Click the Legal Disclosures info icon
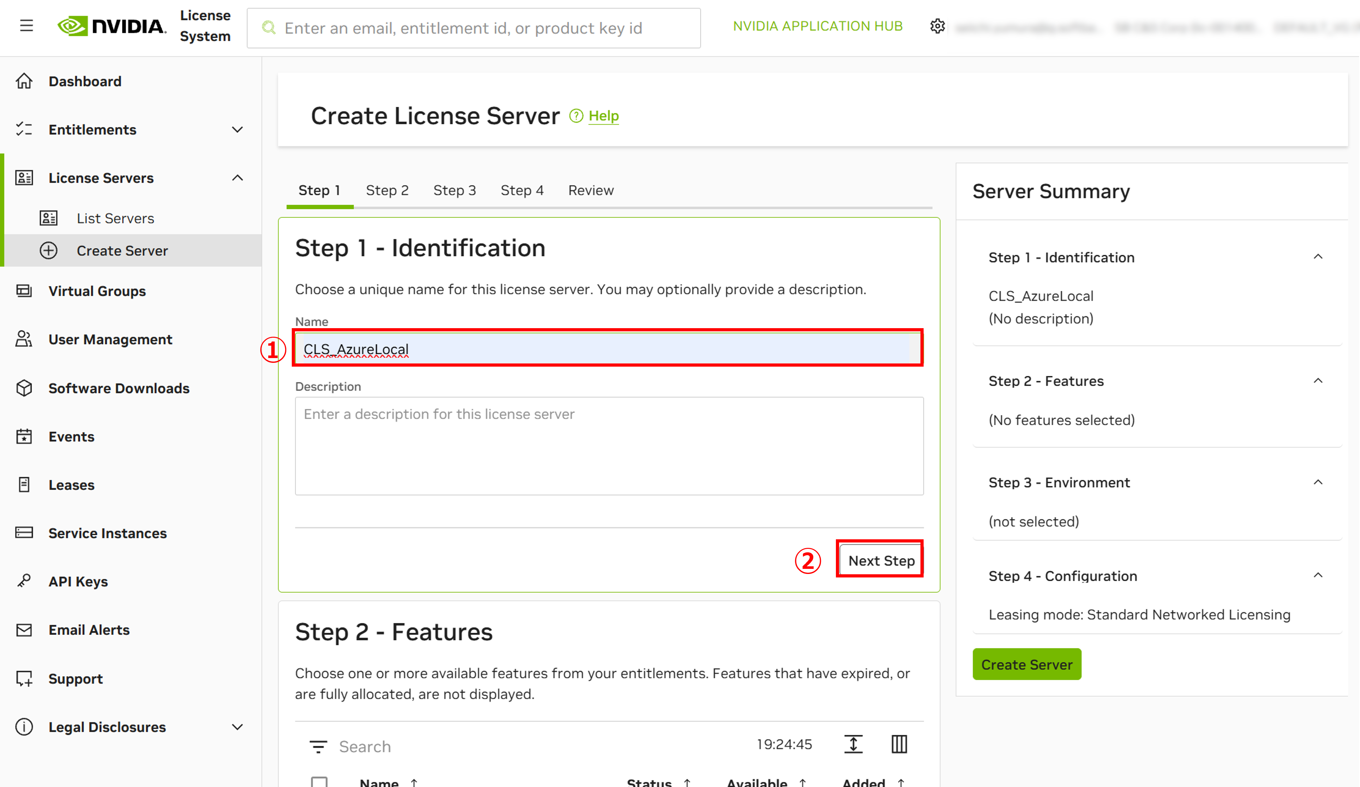This screenshot has height=787, width=1360. [24, 727]
